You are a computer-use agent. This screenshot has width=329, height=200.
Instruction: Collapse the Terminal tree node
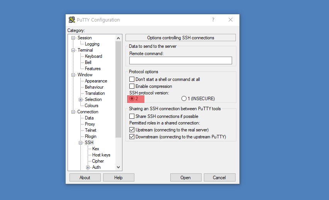click(x=73, y=50)
